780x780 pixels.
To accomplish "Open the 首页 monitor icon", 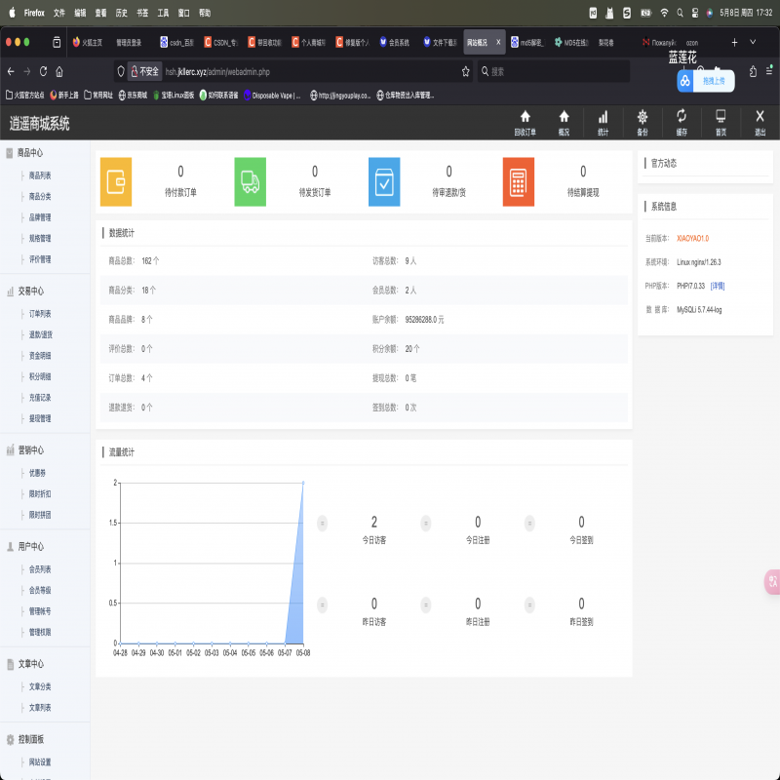I will coord(721,116).
